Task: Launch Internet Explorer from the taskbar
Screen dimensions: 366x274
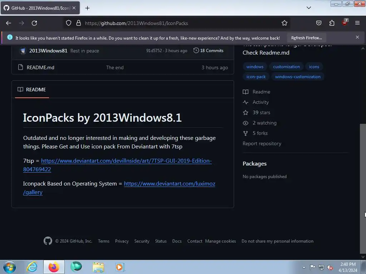Action: click(x=32, y=267)
